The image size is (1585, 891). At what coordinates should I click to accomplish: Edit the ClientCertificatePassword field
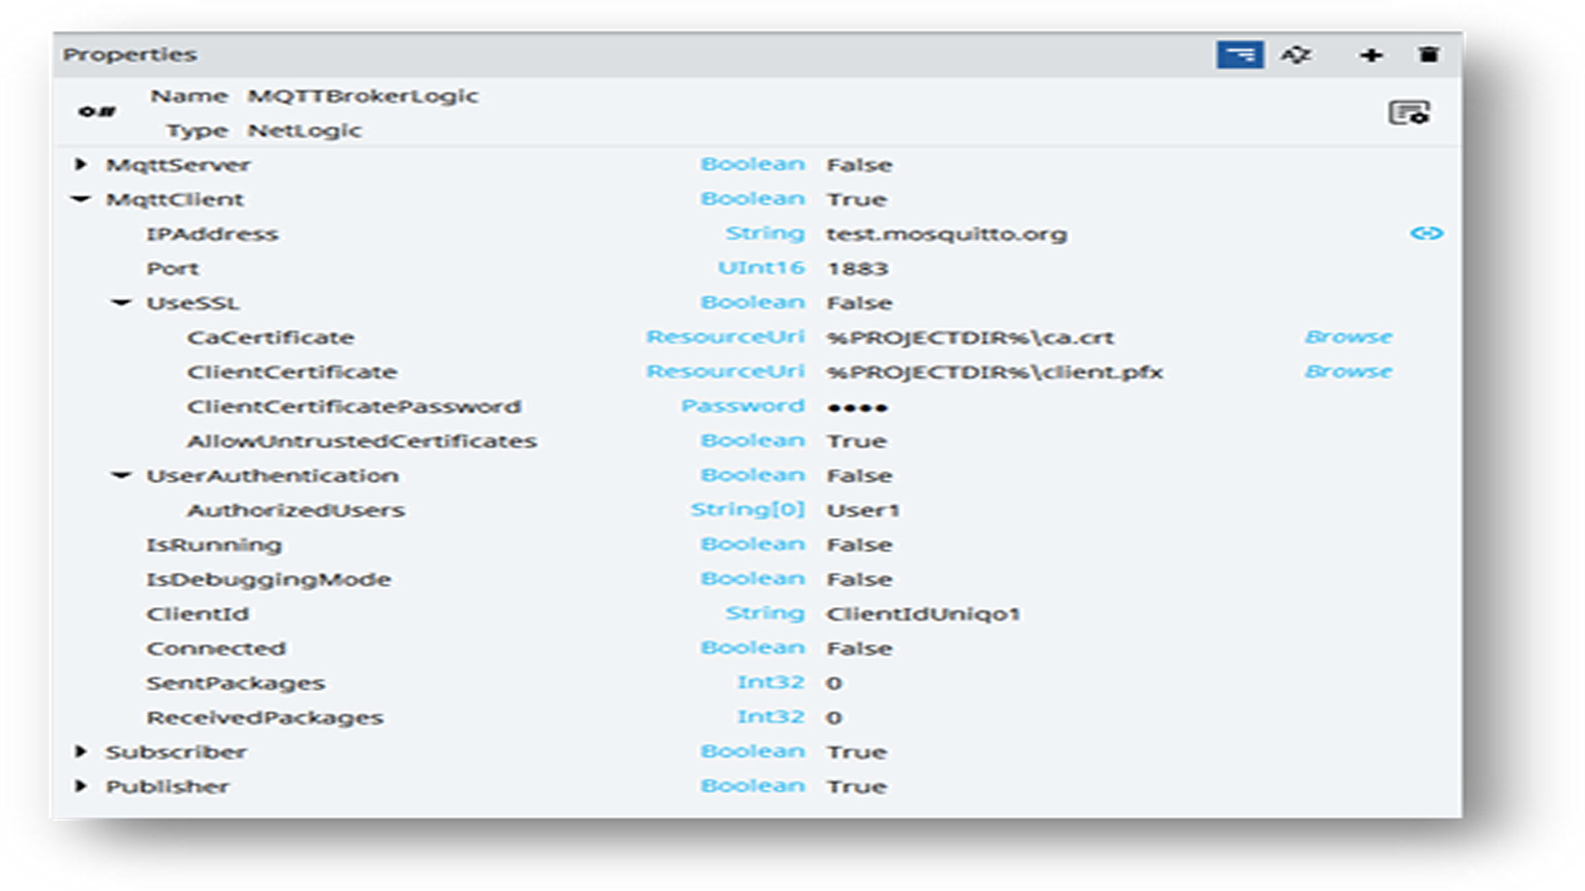[857, 408]
